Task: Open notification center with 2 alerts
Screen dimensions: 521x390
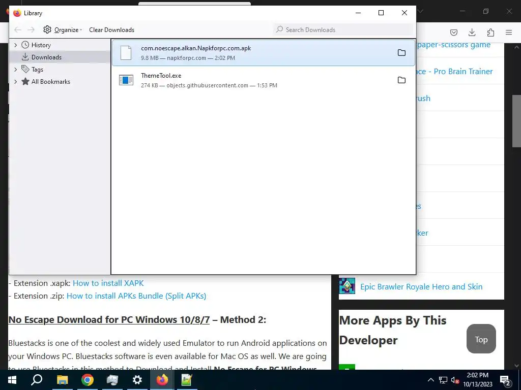Action: 505,380
